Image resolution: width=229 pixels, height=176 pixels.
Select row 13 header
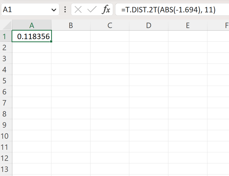click(6, 169)
